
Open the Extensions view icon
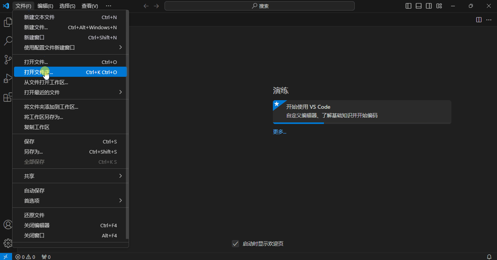(x=8, y=97)
